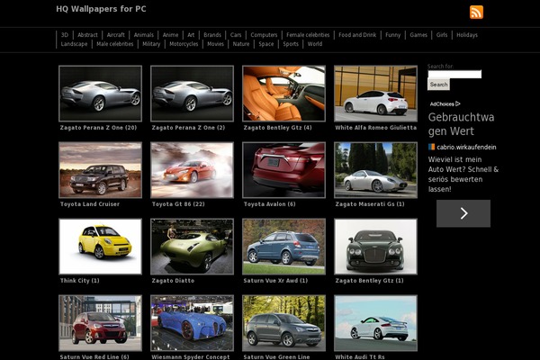Image resolution: width=540 pixels, height=360 pixels.
Task: Open the orange interior Zagato Bentley Gtz (4) thumbnail
Action: coord(283,94)
